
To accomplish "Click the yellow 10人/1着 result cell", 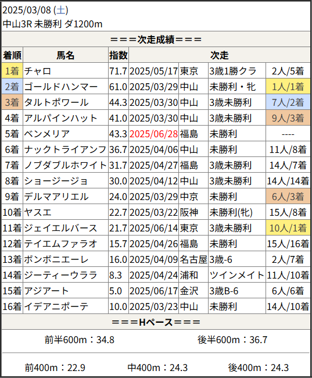I will coord(288,228).
